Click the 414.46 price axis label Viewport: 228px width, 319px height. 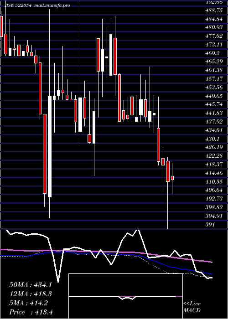pos(214,173)
